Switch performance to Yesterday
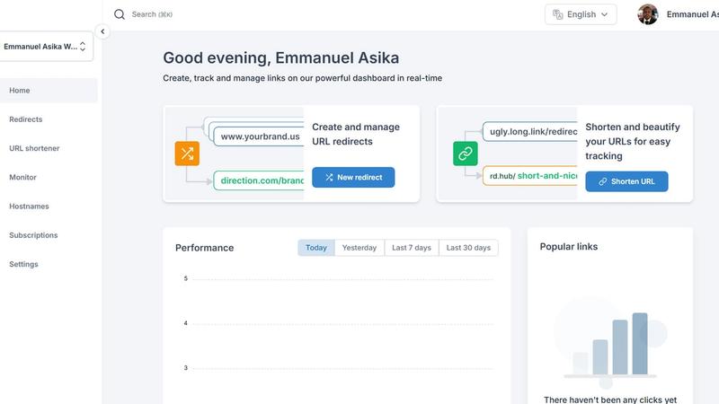 [x=359, y=248]
